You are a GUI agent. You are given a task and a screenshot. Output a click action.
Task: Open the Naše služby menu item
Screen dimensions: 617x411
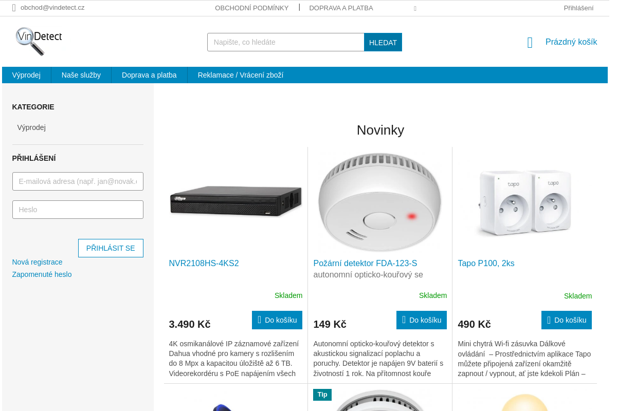coord(81,75)
